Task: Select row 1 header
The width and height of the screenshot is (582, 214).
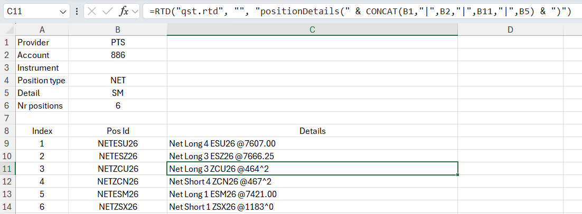Action: 7,42
